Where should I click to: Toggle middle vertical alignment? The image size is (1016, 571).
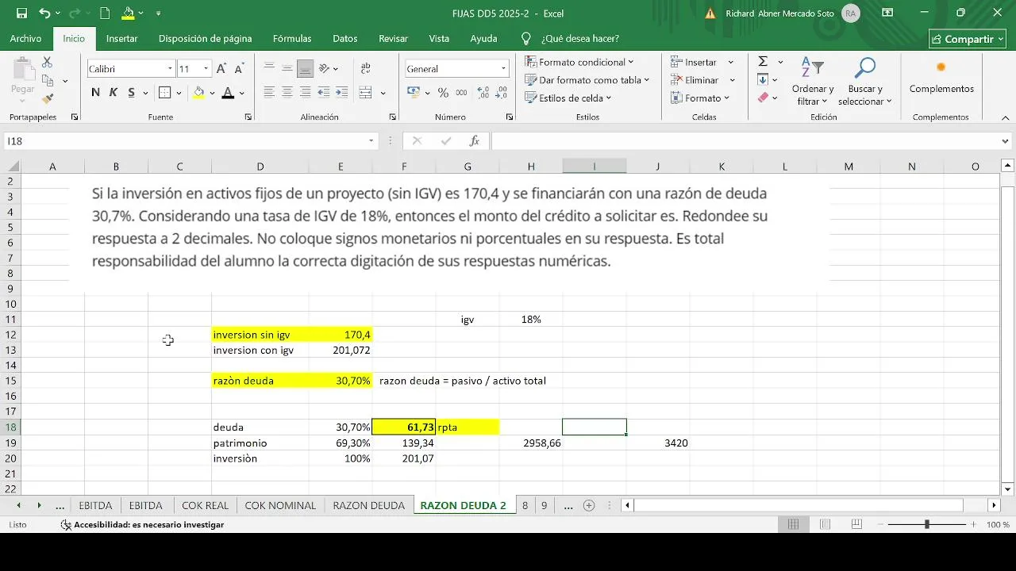click(x=287, y=69)
